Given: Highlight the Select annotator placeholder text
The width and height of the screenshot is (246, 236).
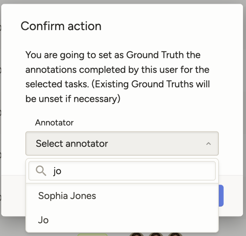Looking at the screenshot, I should pos(71,143).
